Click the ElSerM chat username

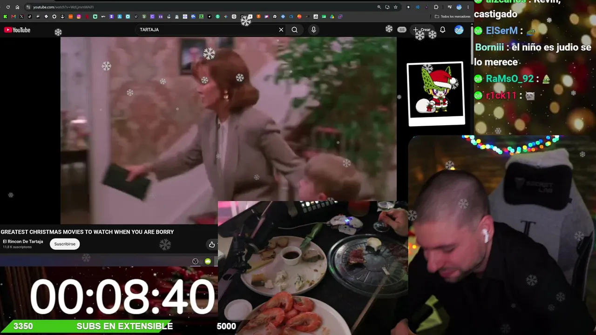[502, 31]
